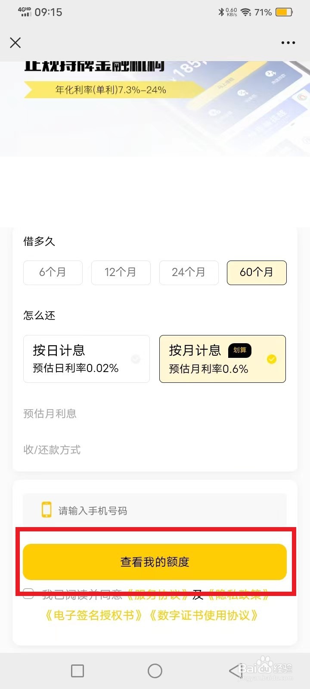Open the 《数字证书使用协议》 link

pos(204,615)
